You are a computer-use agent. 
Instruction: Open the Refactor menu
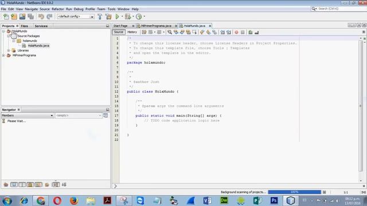click(58, 9)
